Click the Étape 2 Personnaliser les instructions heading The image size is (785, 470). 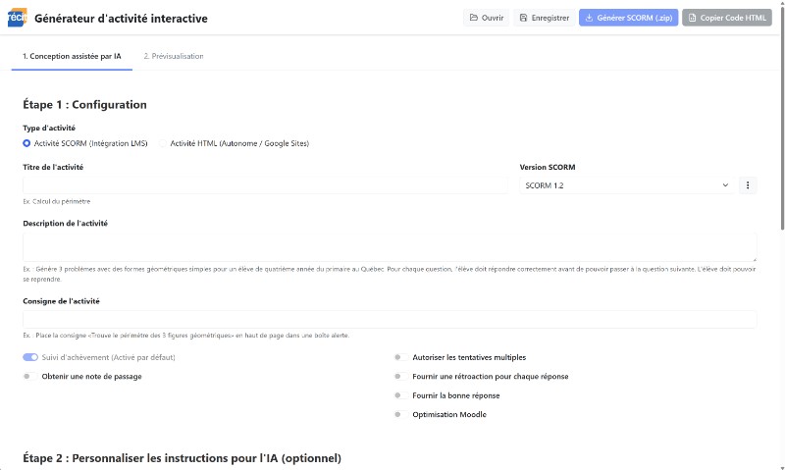tap(182, 458)
